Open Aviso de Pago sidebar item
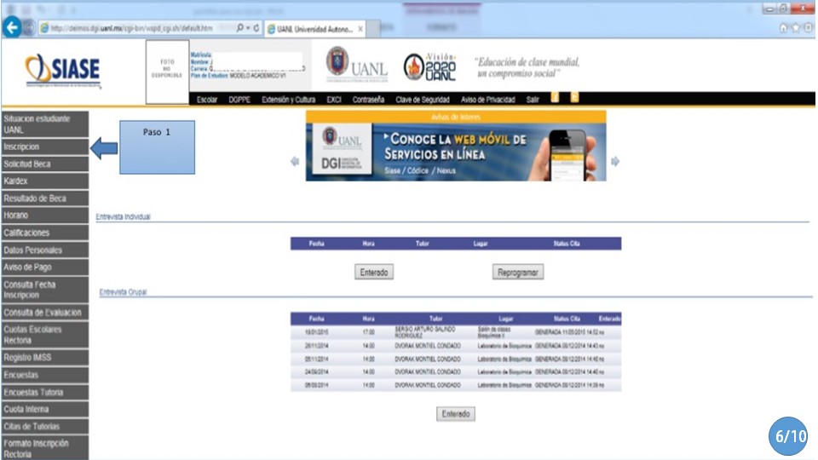Screen dimensions: 818x460 coord(45,267)
